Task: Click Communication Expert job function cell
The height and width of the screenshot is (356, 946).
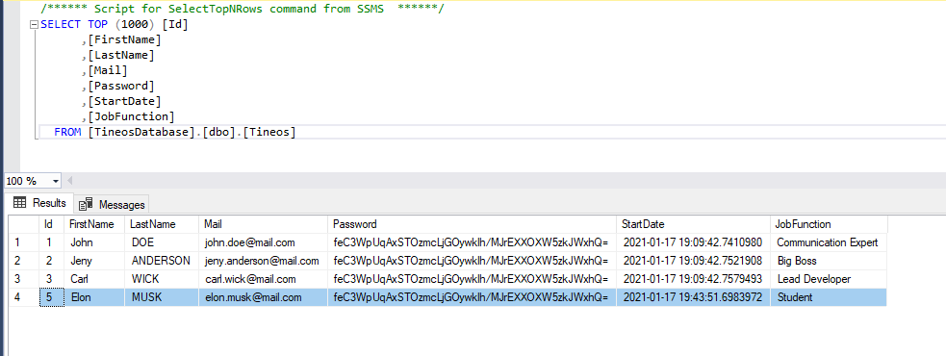Action: [x=829, y=242]
